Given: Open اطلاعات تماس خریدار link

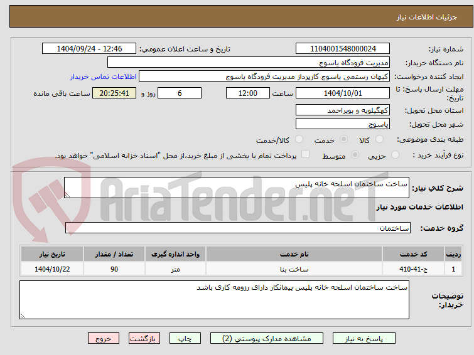Looking at the screenshot, I should point(104,77).
